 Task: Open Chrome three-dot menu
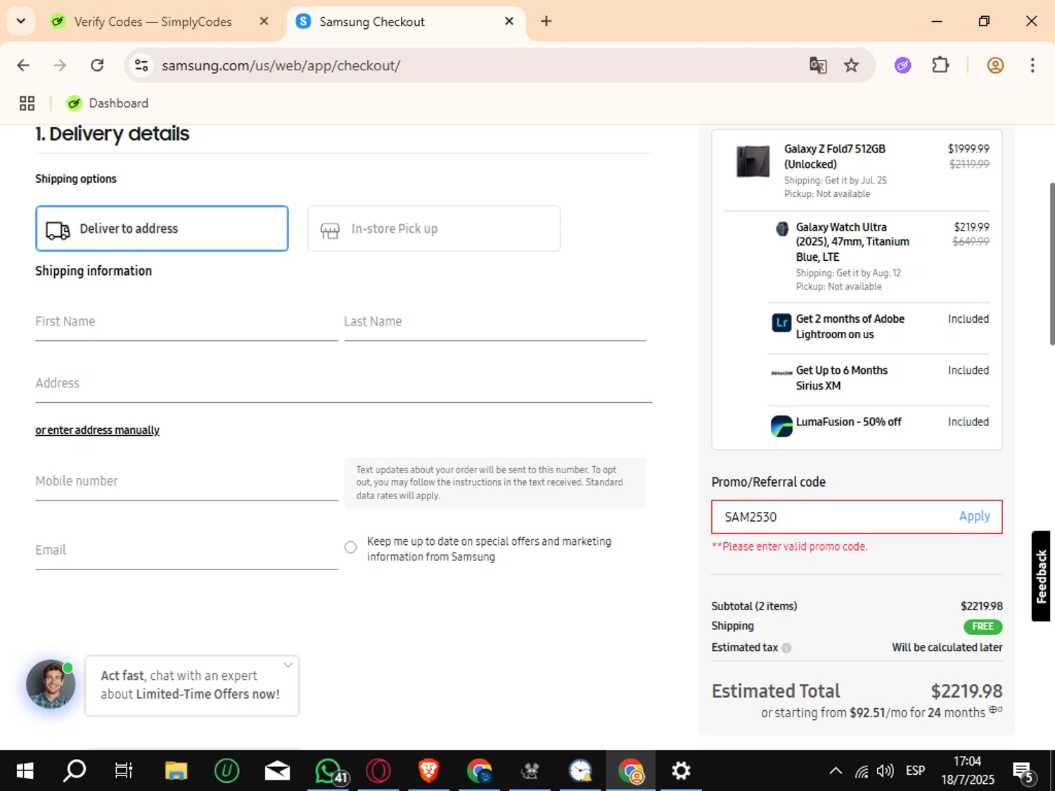tap(1032, 65)
